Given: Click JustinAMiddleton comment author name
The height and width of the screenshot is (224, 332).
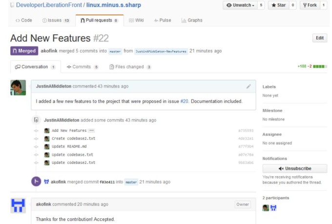Looking at the screenshot, I should pyautogui.click(x=54, y=86).
